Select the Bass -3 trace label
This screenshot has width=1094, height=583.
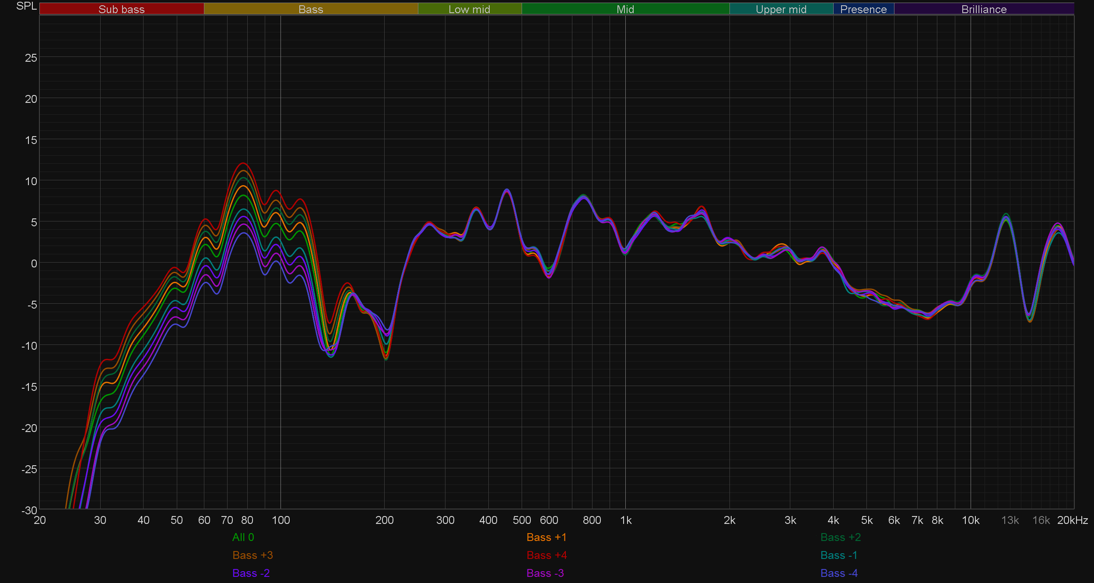[x=545, y=573]
